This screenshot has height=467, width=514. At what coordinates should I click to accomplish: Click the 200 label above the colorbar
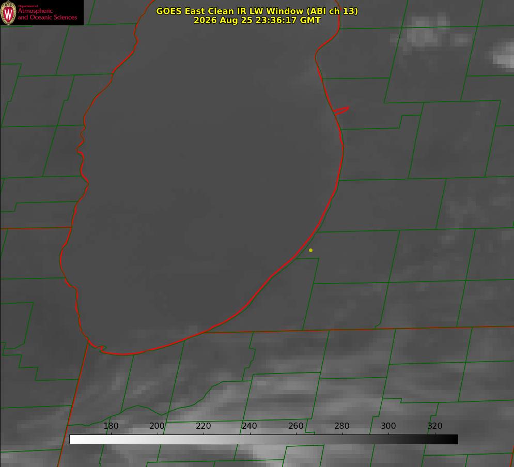(x=157, y=426)
